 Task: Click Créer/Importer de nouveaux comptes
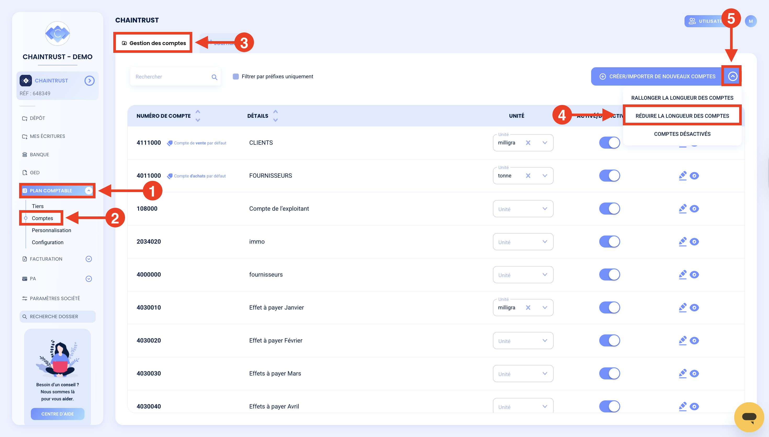click(x=658, y=76)
